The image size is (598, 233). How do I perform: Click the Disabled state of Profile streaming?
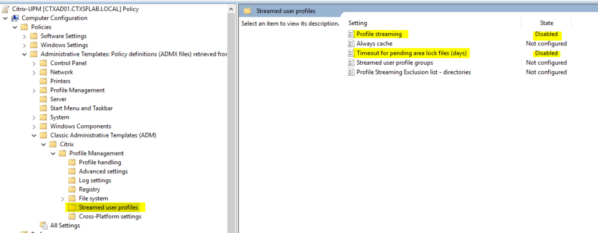click(546, 34)
